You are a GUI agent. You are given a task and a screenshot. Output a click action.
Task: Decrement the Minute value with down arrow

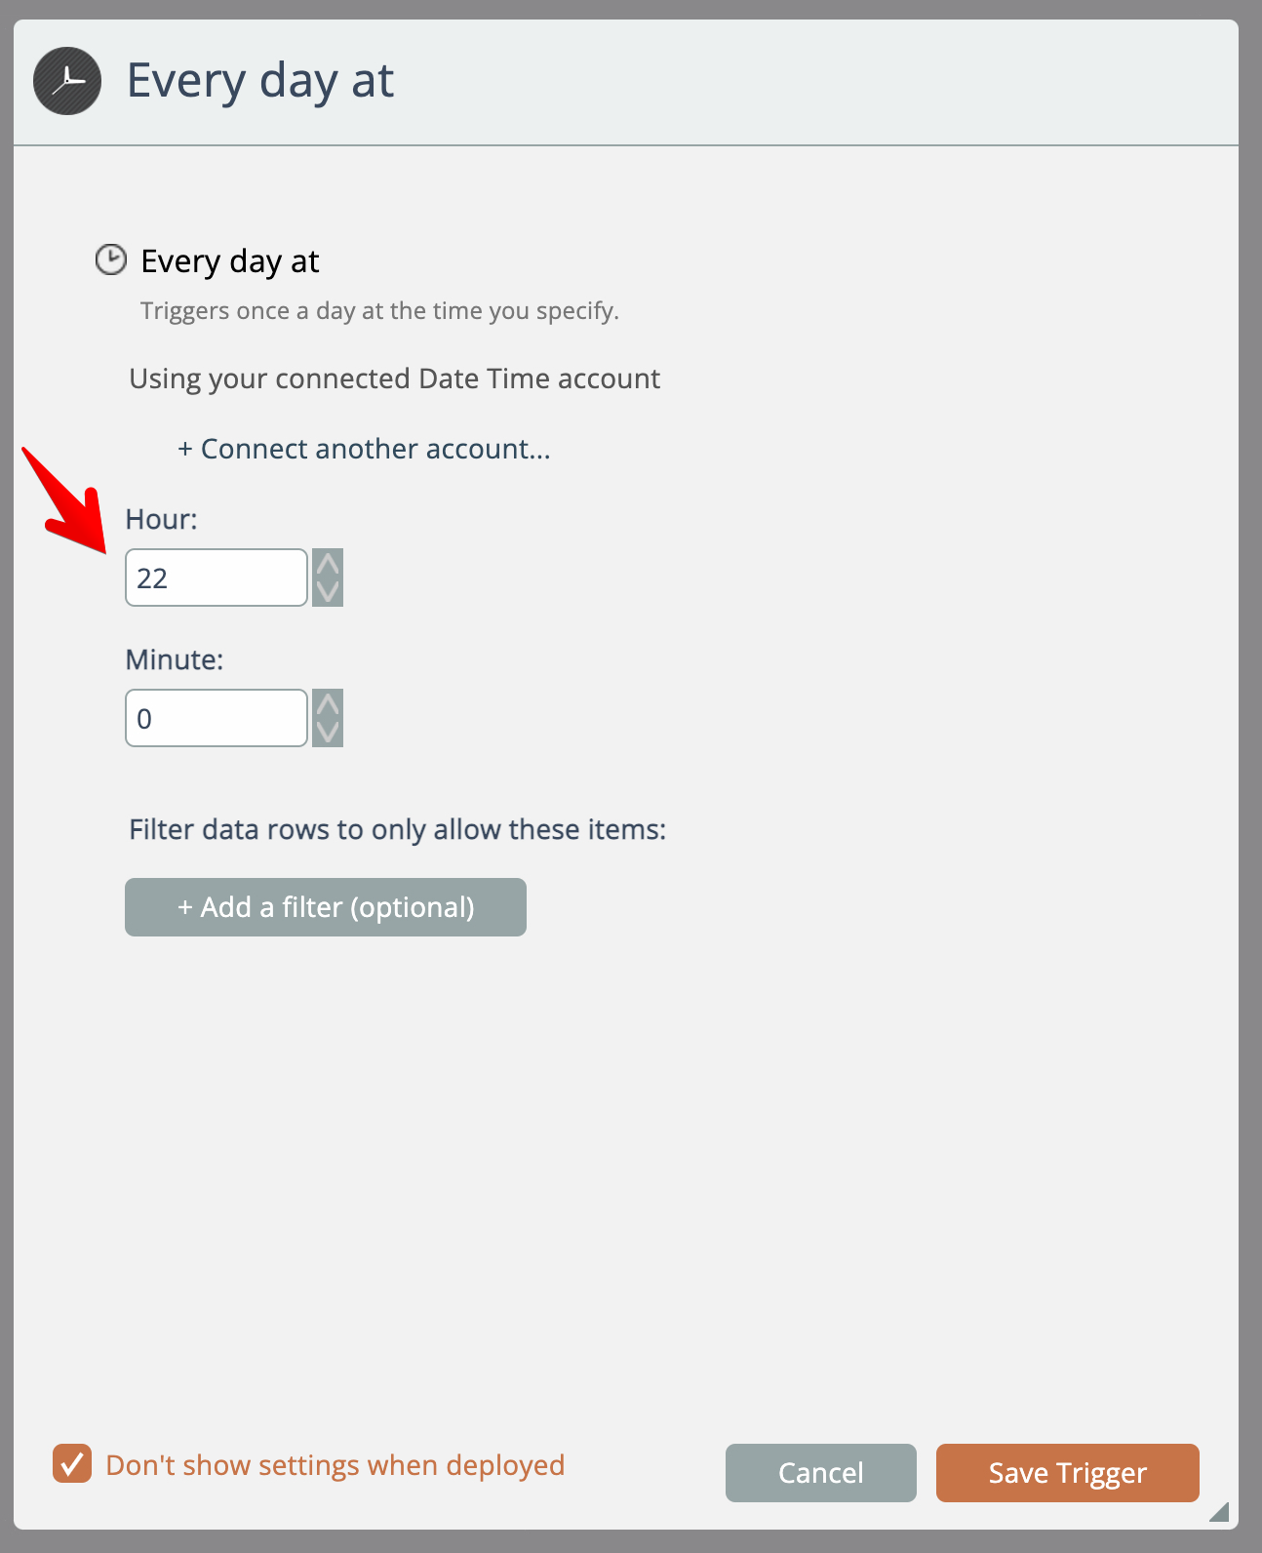(x=328, y=732)
